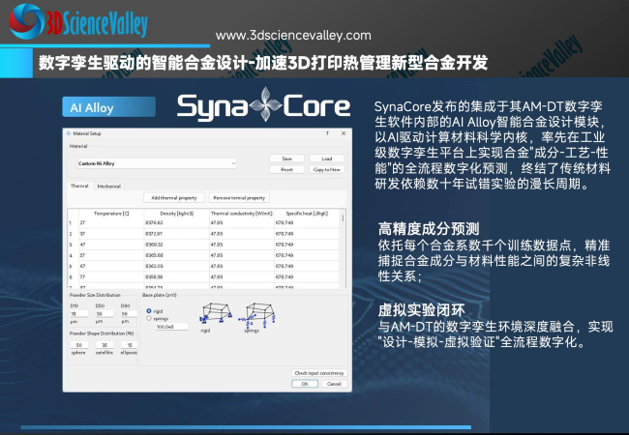Click the D50 powder size field

tap(105, 314)
